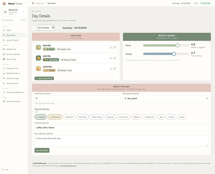Click the breadcrumb app logo icon

33,3
